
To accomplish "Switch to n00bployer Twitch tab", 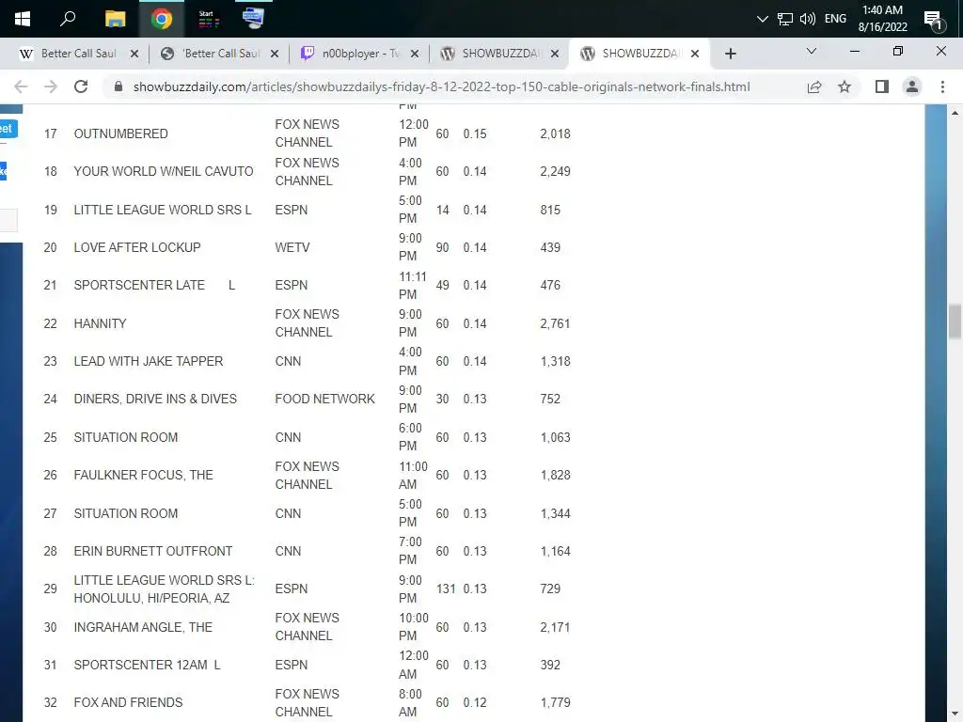I will click(x=361, y=54).
